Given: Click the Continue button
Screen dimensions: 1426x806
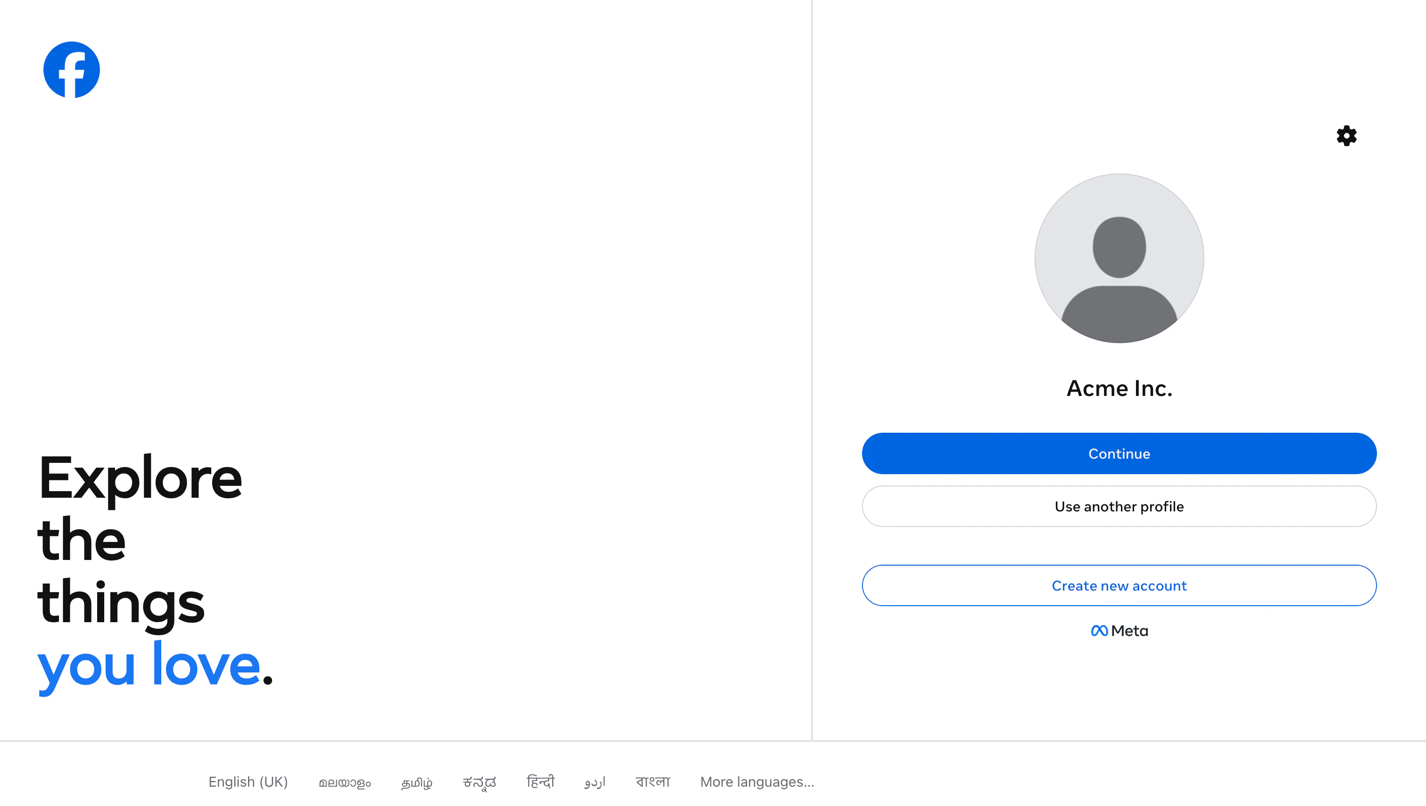Looking at the screenshot, I should pyautogui.click(x=1119, y=453).
